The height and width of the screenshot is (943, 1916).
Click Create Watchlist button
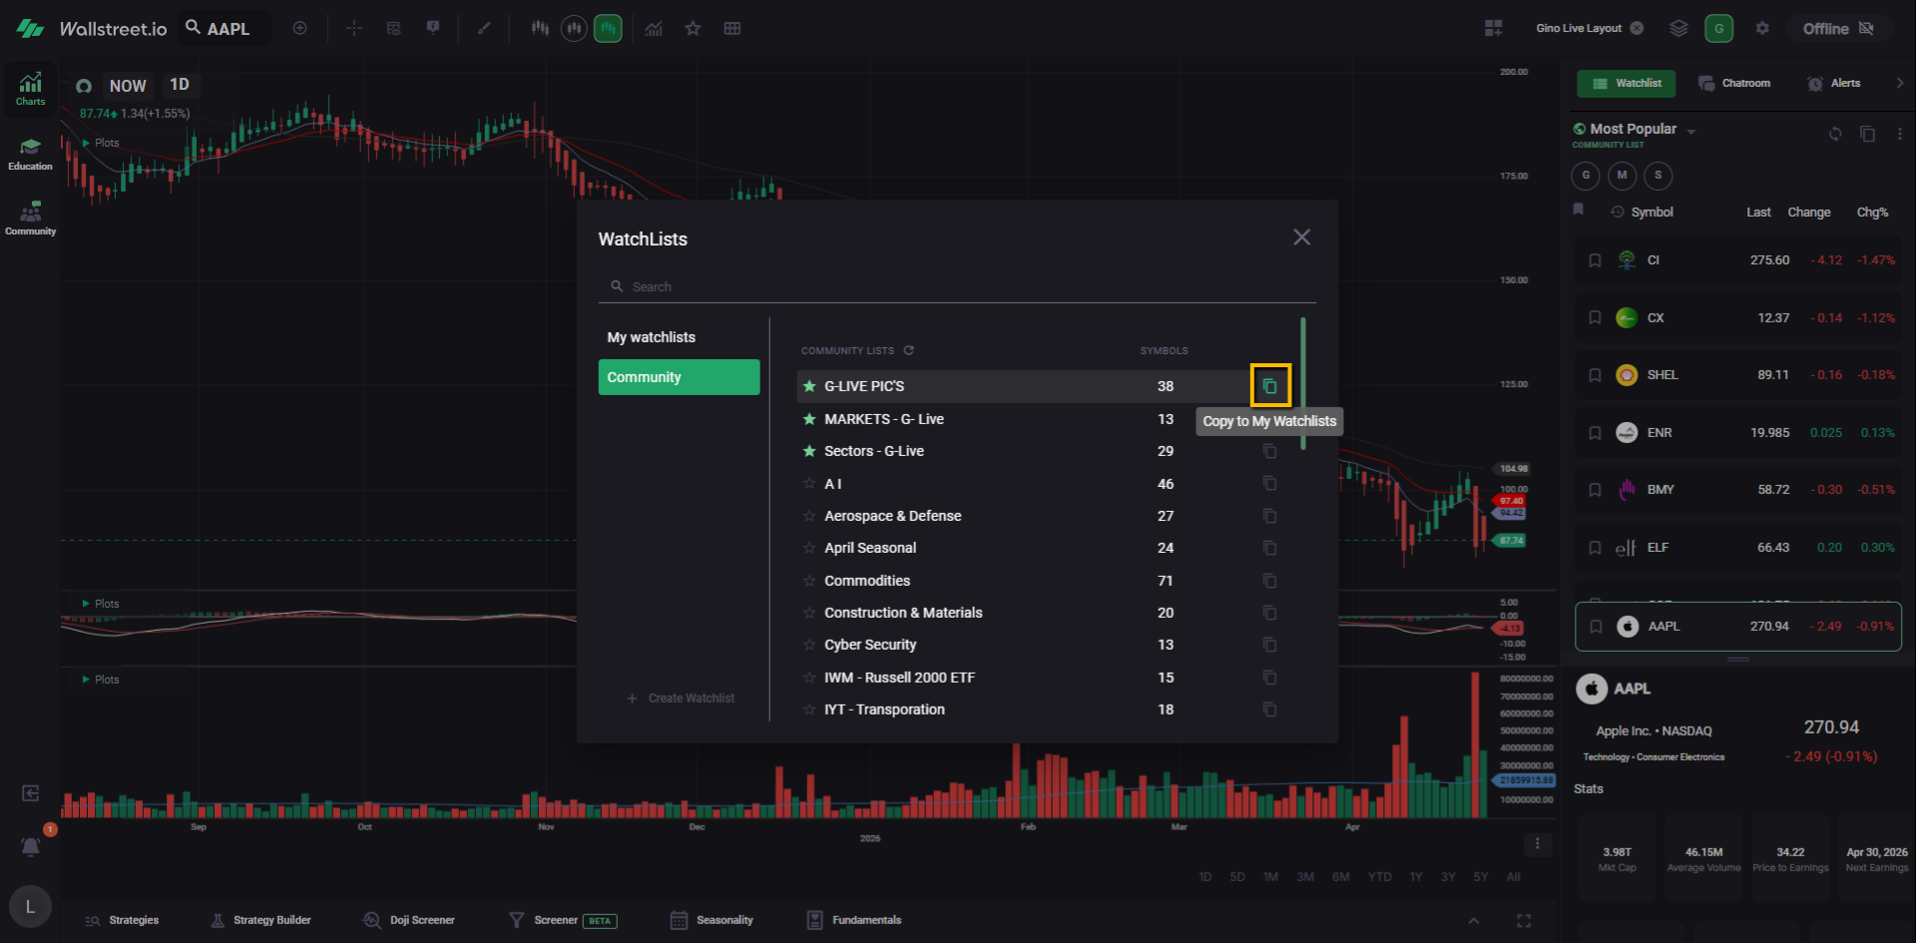point(681,699)
